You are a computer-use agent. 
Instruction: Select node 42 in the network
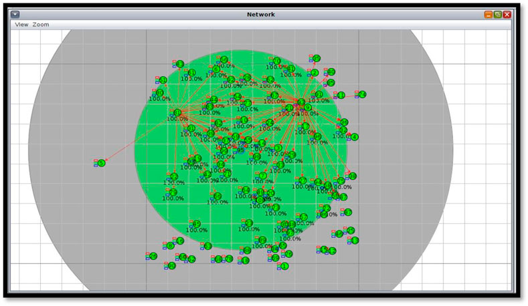click(x=207, y=174)
